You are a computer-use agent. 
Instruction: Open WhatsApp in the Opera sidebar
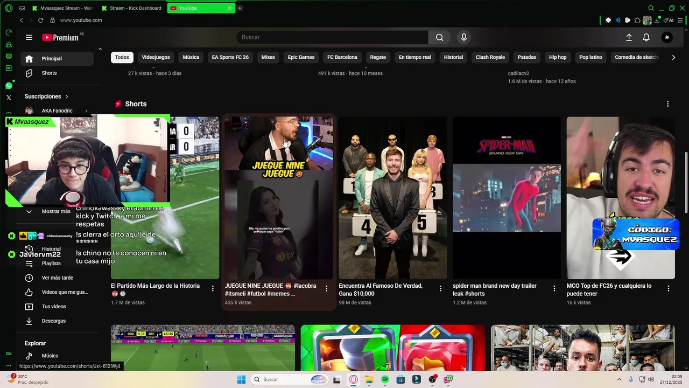pyautogui.click(x=9, y=86)
